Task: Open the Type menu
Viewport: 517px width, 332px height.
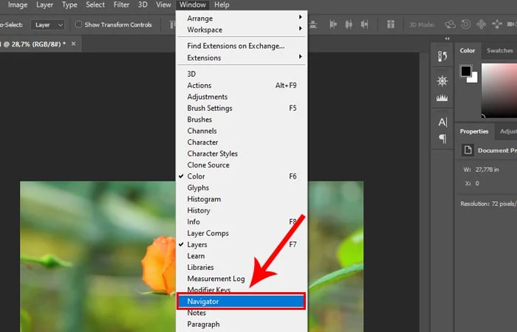Action: [69, 5]
